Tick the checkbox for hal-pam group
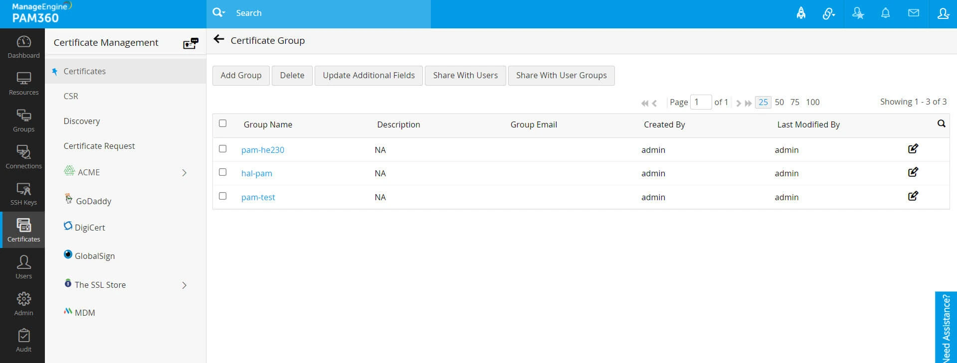 click(x=223, y=172)
